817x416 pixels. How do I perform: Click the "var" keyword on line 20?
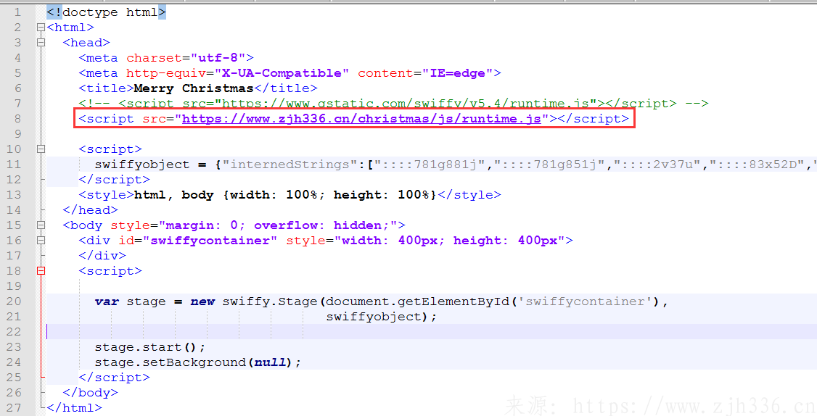pyautogui.click(x=106, y=301)
